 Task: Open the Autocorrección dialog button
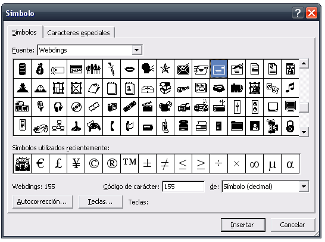(42, 201)
